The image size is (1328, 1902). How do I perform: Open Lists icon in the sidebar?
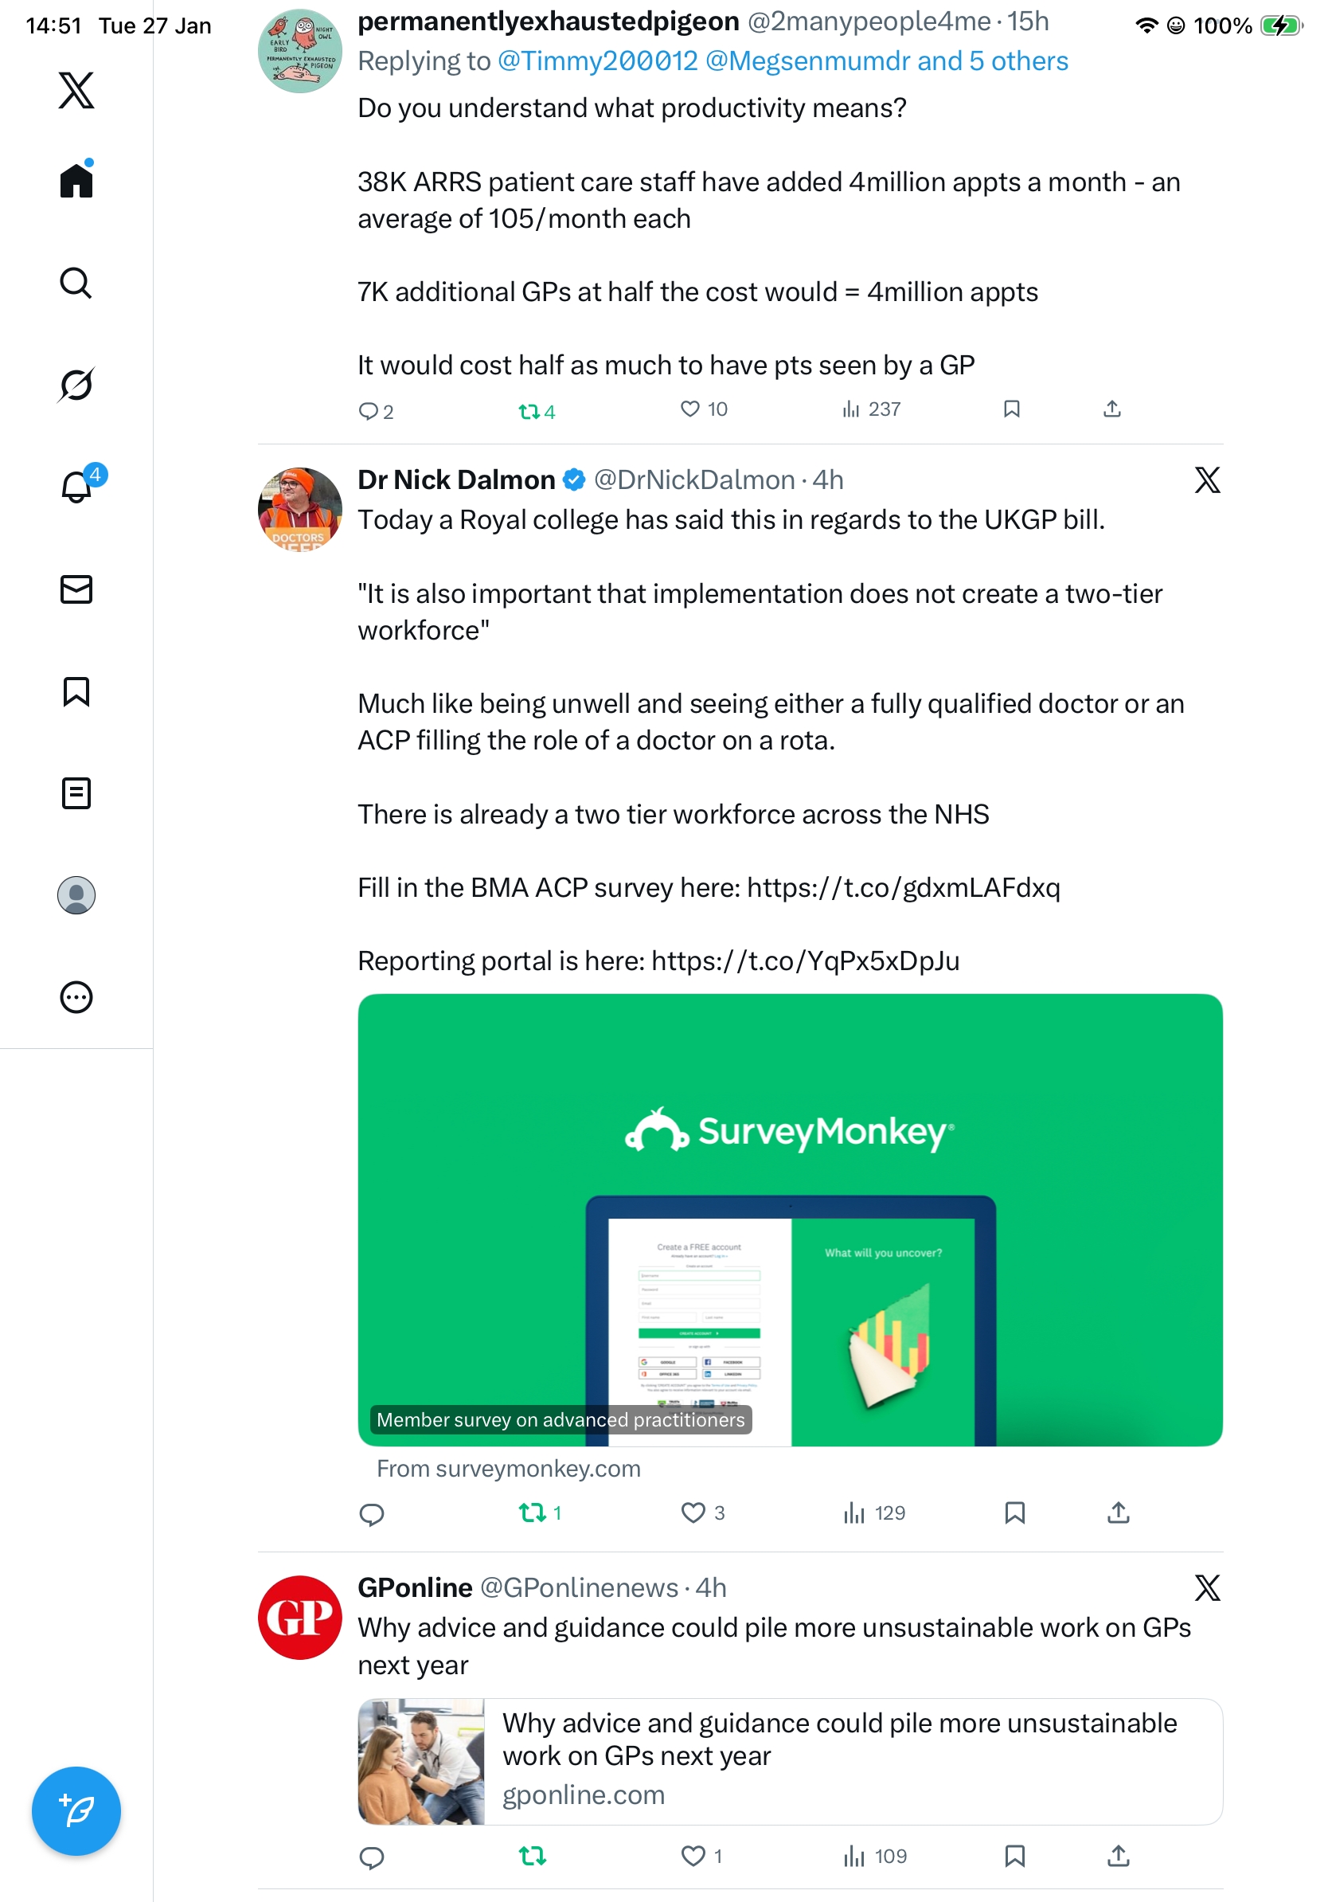[76, 792]
